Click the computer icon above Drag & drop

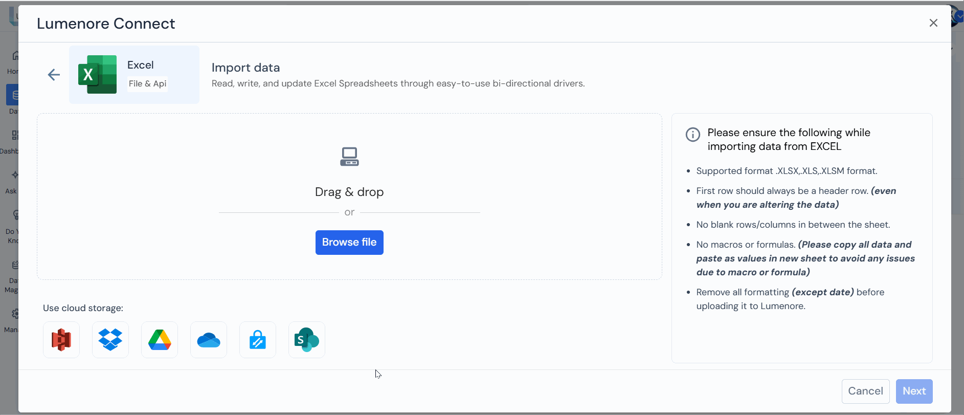tap(349, 157)
